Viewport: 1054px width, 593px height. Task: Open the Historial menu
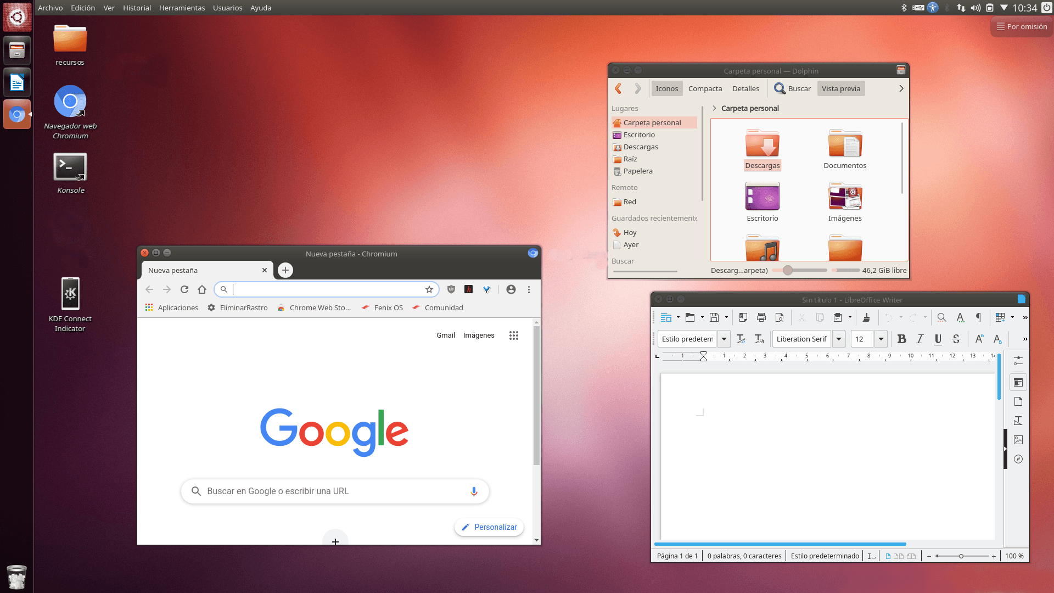click(x=137, y=8)
